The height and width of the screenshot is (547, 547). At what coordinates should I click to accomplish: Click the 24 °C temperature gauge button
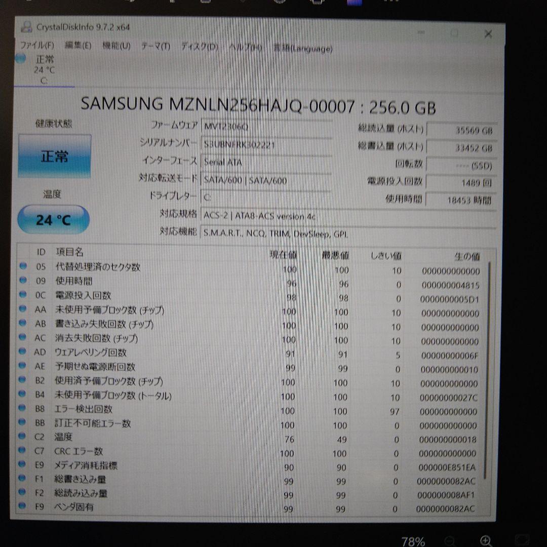tap(54, 219)
